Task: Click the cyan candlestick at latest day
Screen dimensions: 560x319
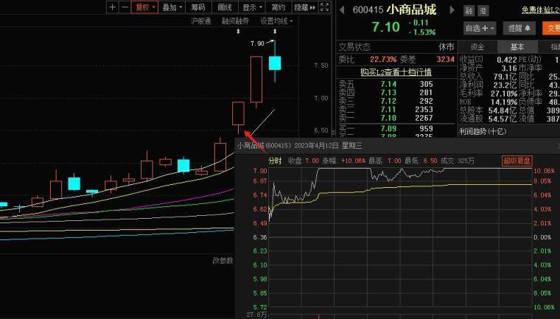Action: click(x=275, y=63)
